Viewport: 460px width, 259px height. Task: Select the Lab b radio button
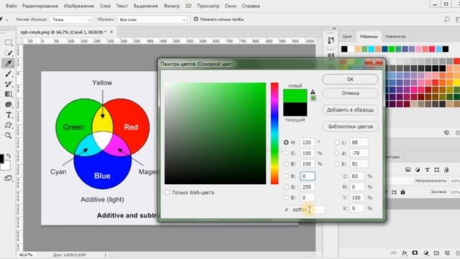337,164
